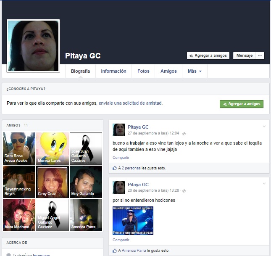The width and height of the screenshot is (271, 256).
Task: Click the thumbs-up icon under second post
Action: click(115, 251)
